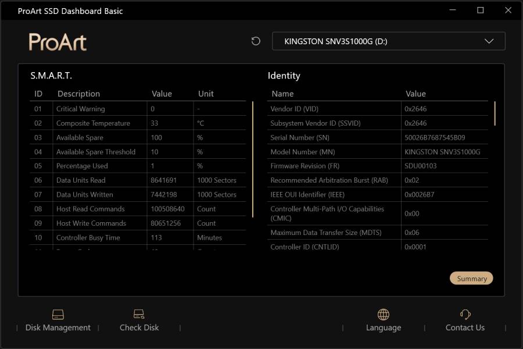The height and width of the screenshot is (349, 523).
Task: Select the Available Spare row description
Action: pyautogui.click(x=80, y=138)
